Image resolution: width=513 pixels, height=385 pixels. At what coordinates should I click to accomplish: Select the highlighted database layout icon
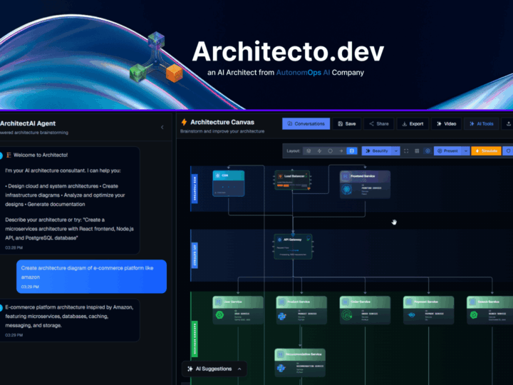tap(352, 151)
